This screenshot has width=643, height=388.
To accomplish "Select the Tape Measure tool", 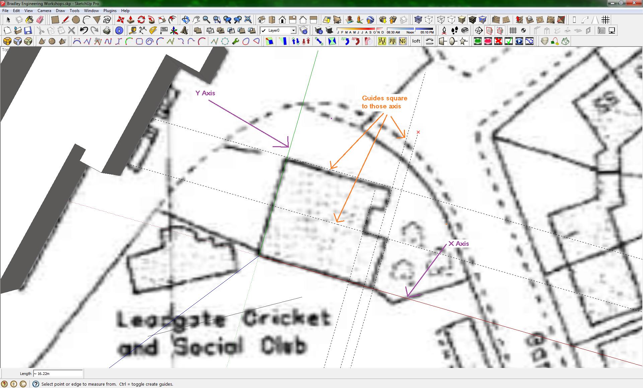I will click(133, 30).
